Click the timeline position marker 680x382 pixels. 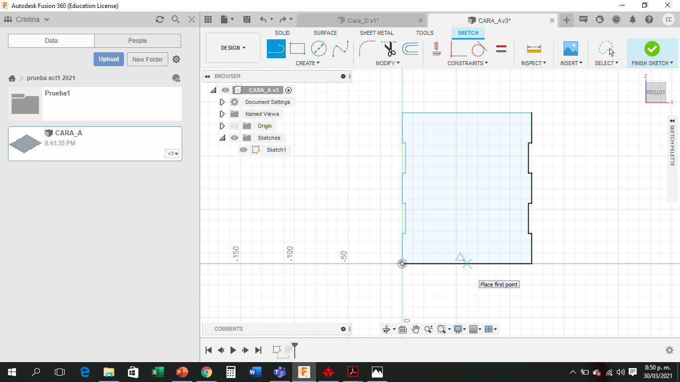[x=295, y=349]
